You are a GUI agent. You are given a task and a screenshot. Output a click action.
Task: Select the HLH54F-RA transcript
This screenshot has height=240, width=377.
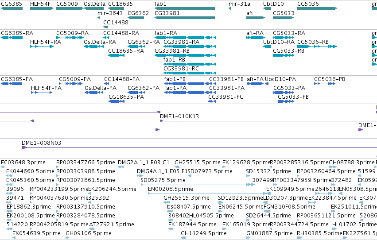coord(42,46)
